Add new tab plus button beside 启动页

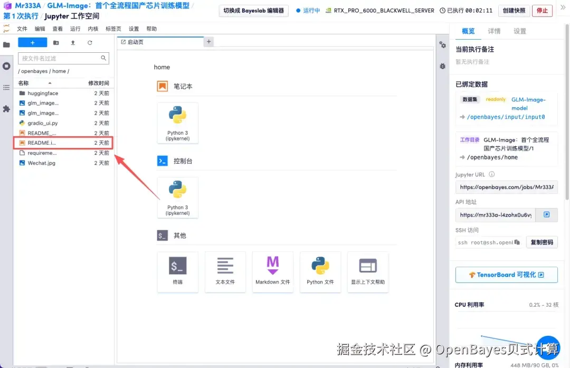pos(208,42)
